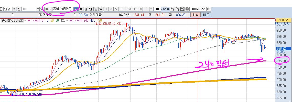Click the 720 moving average legend value

pos(100,20)
